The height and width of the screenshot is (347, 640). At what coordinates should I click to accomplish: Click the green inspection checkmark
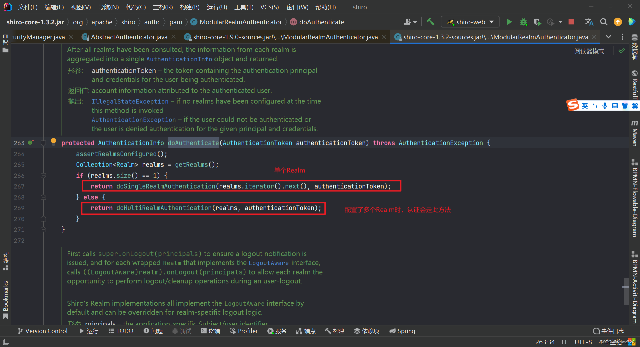[622, 51]
